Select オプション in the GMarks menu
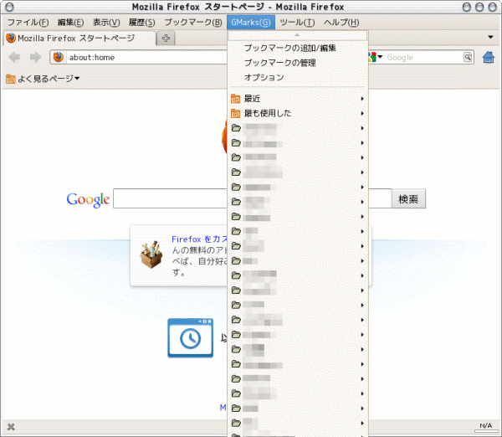 (264, 77)
